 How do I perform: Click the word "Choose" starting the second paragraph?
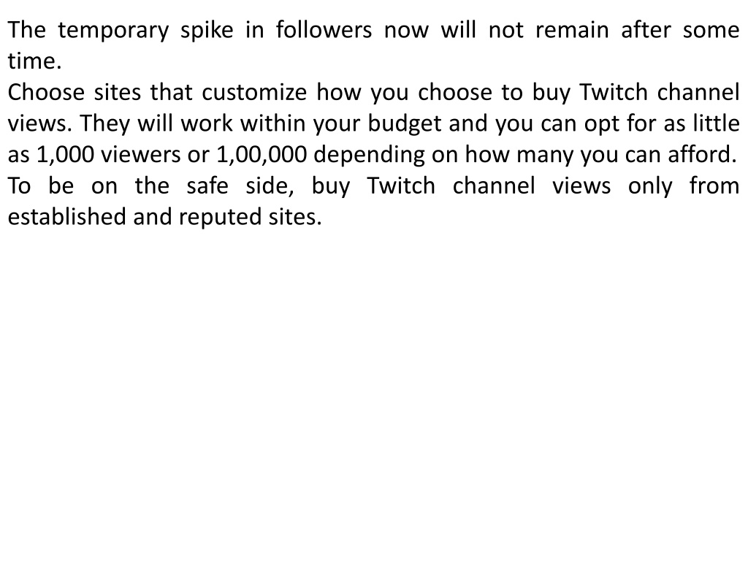tap(46, 91)
